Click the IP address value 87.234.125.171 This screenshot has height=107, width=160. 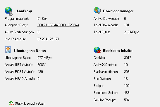[x=48, y=39]
